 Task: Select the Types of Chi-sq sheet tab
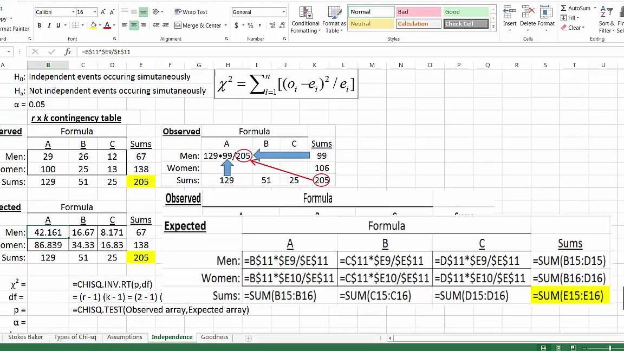(75, 336)
